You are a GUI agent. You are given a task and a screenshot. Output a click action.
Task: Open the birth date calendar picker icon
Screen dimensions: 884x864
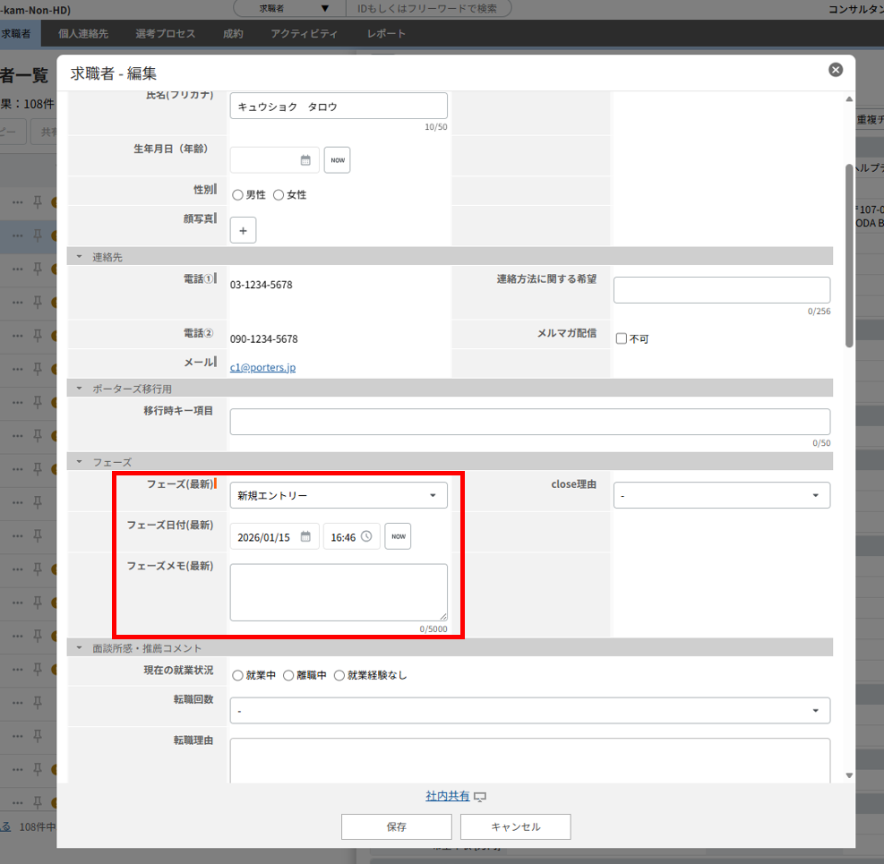(x=305, y=160)
